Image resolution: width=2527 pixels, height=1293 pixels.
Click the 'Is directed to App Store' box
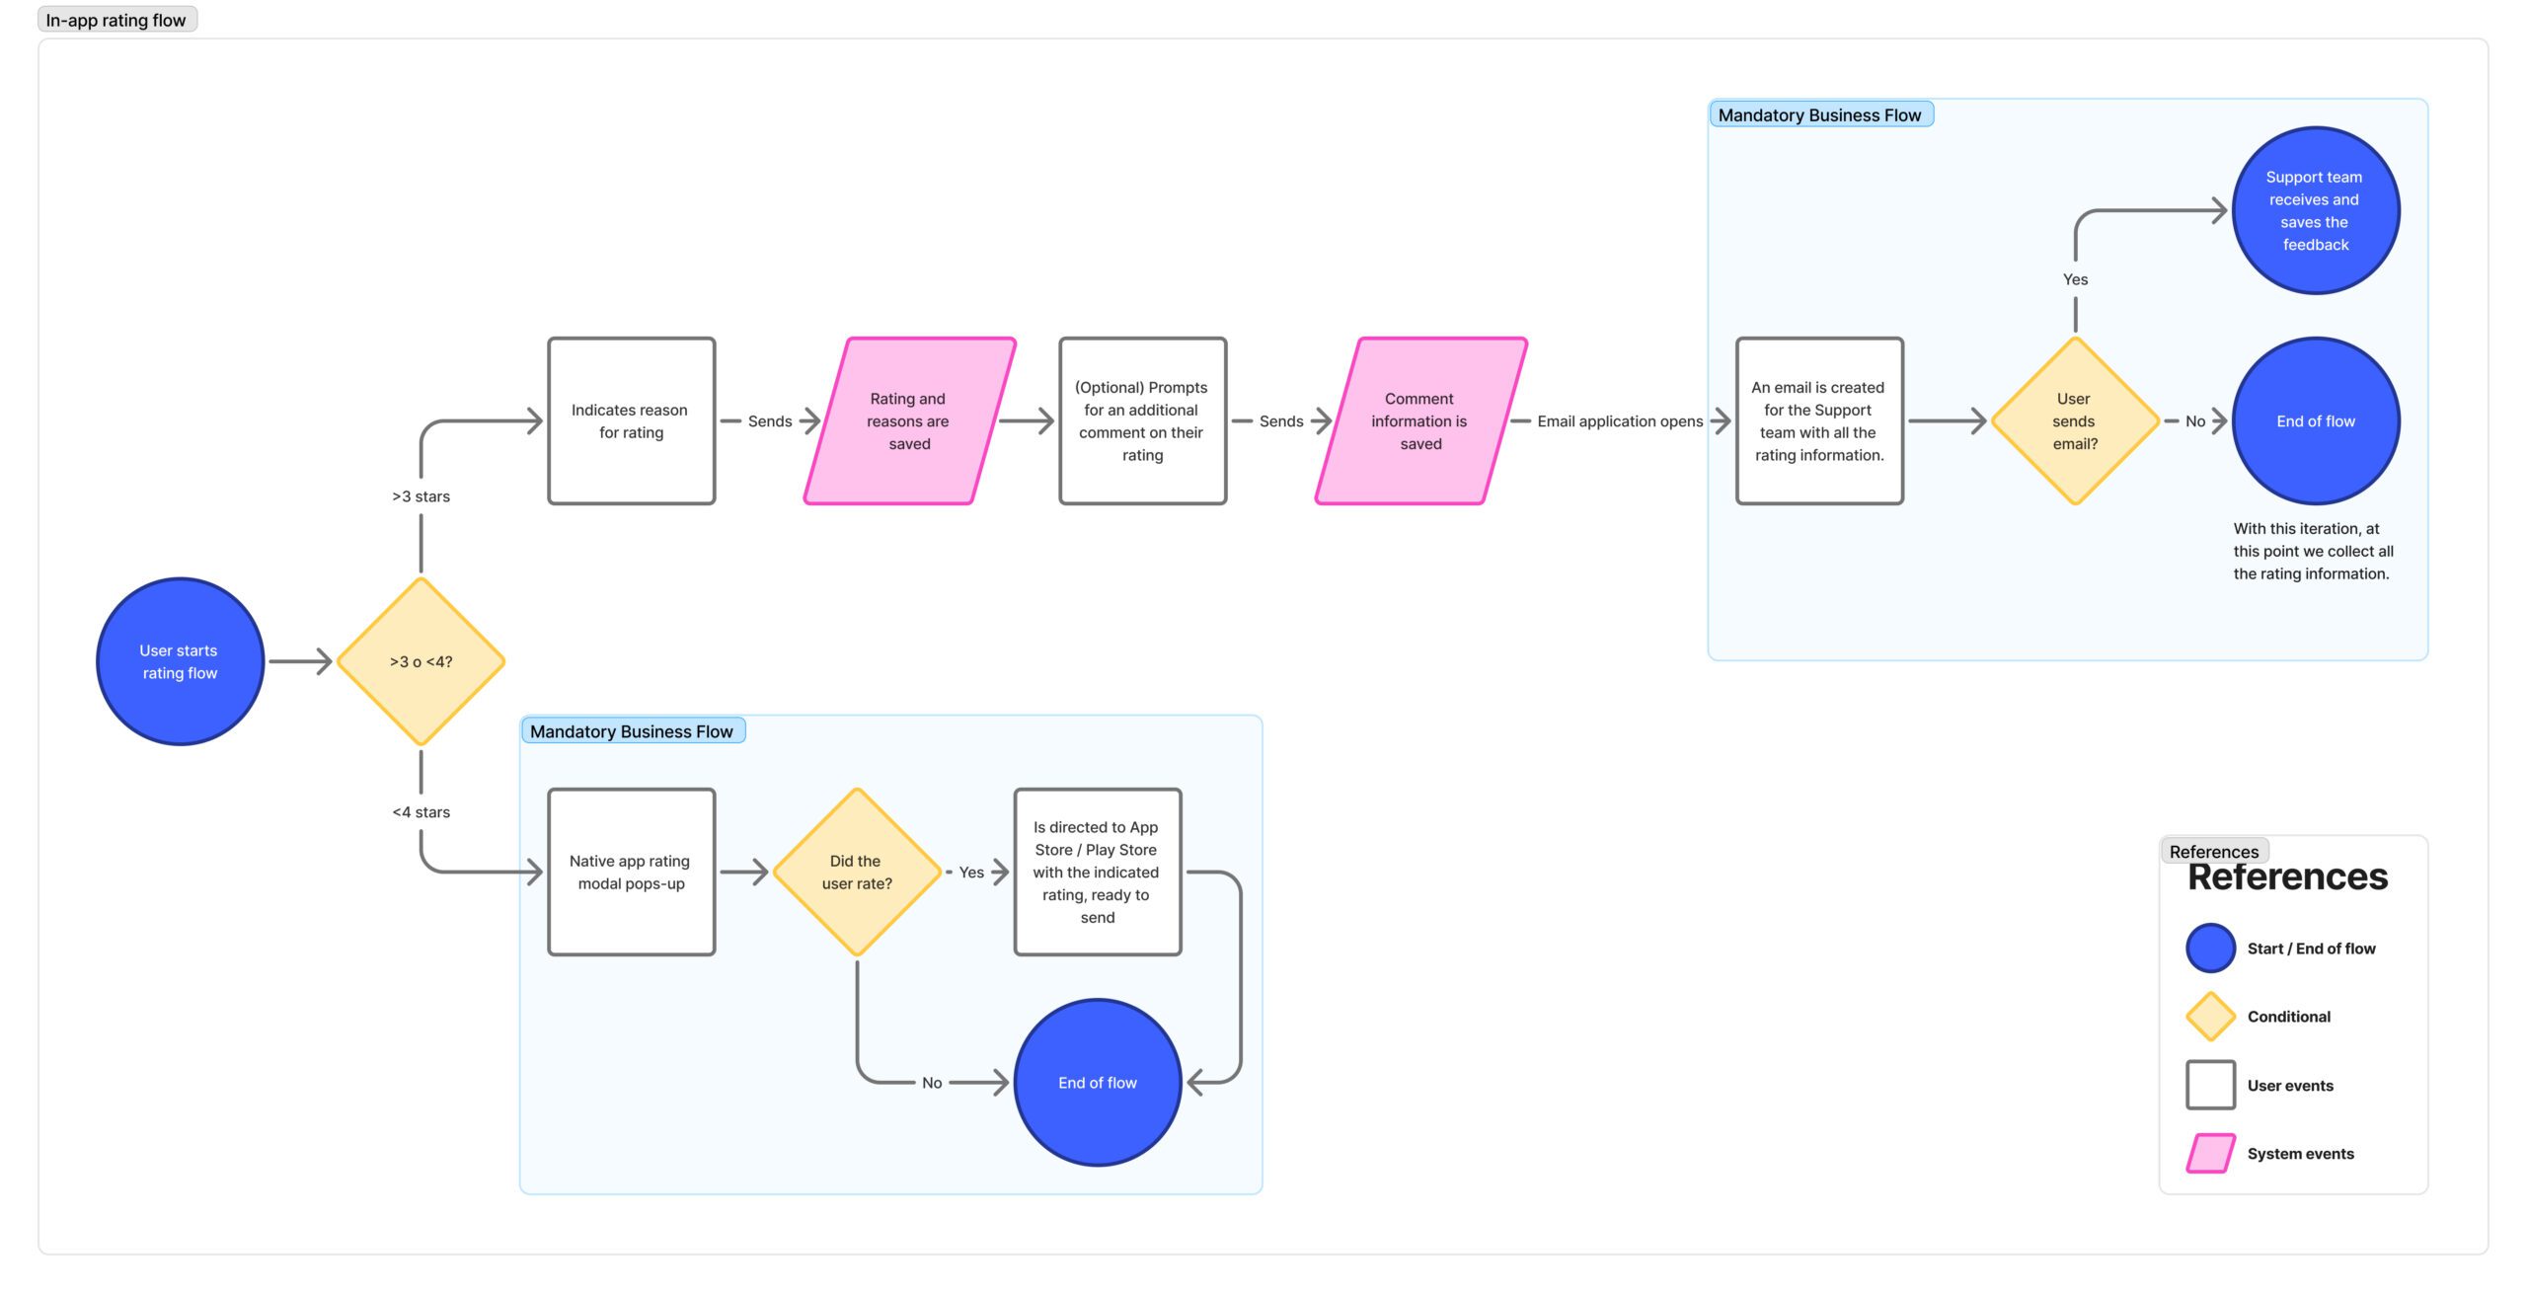tap(1097, 873)
